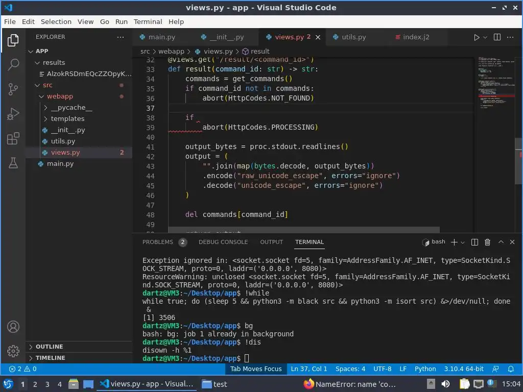Viewport: 523px width, 392px height.
Task: Click errors and warnings status indicator
Action: tap(22, 369)
